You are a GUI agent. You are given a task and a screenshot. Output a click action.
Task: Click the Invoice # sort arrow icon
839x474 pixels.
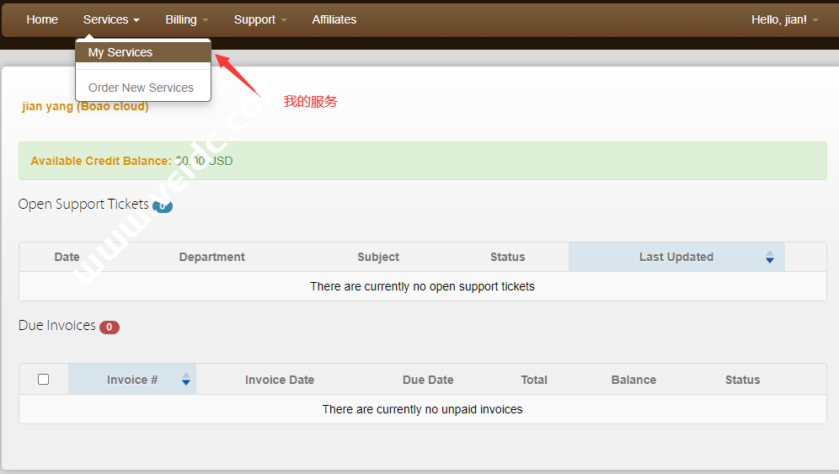point(186,380)
